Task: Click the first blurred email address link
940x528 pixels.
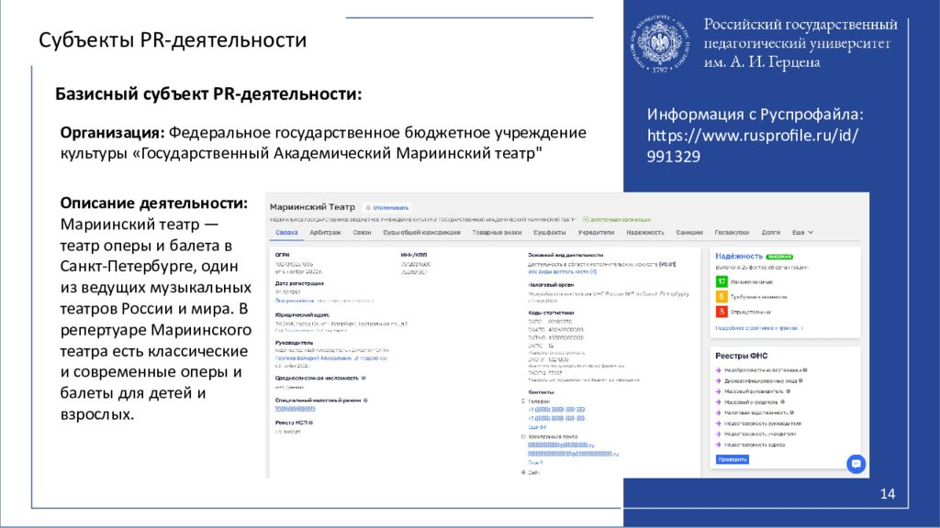Action: (561, 445)
